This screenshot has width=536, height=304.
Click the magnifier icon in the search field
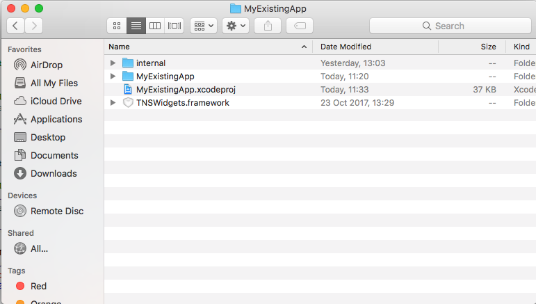[427, 26]
